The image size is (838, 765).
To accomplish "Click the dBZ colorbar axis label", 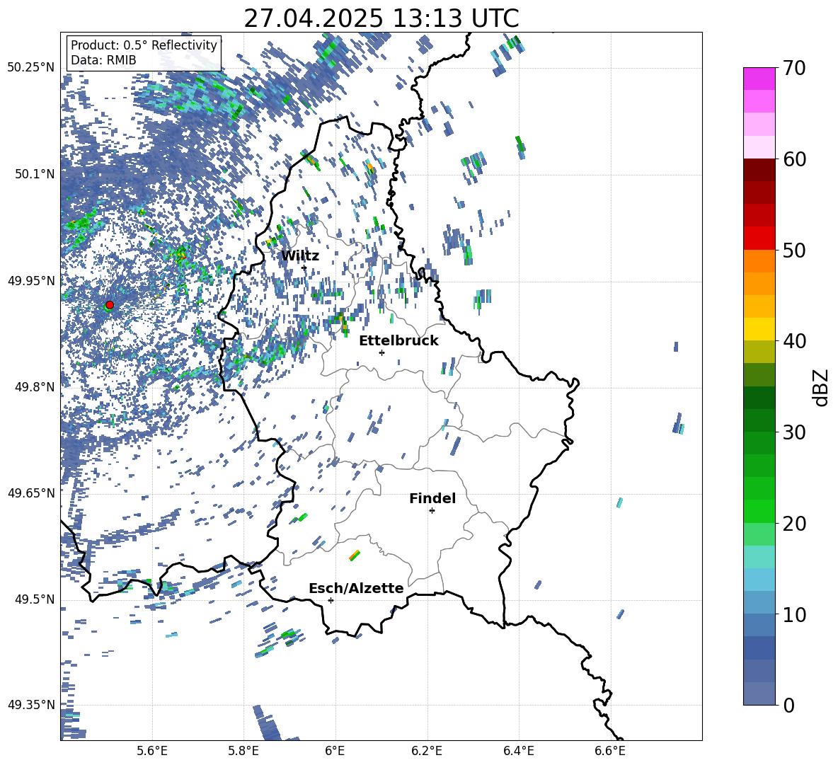I will pyautogui.click(x=820, y=387).
